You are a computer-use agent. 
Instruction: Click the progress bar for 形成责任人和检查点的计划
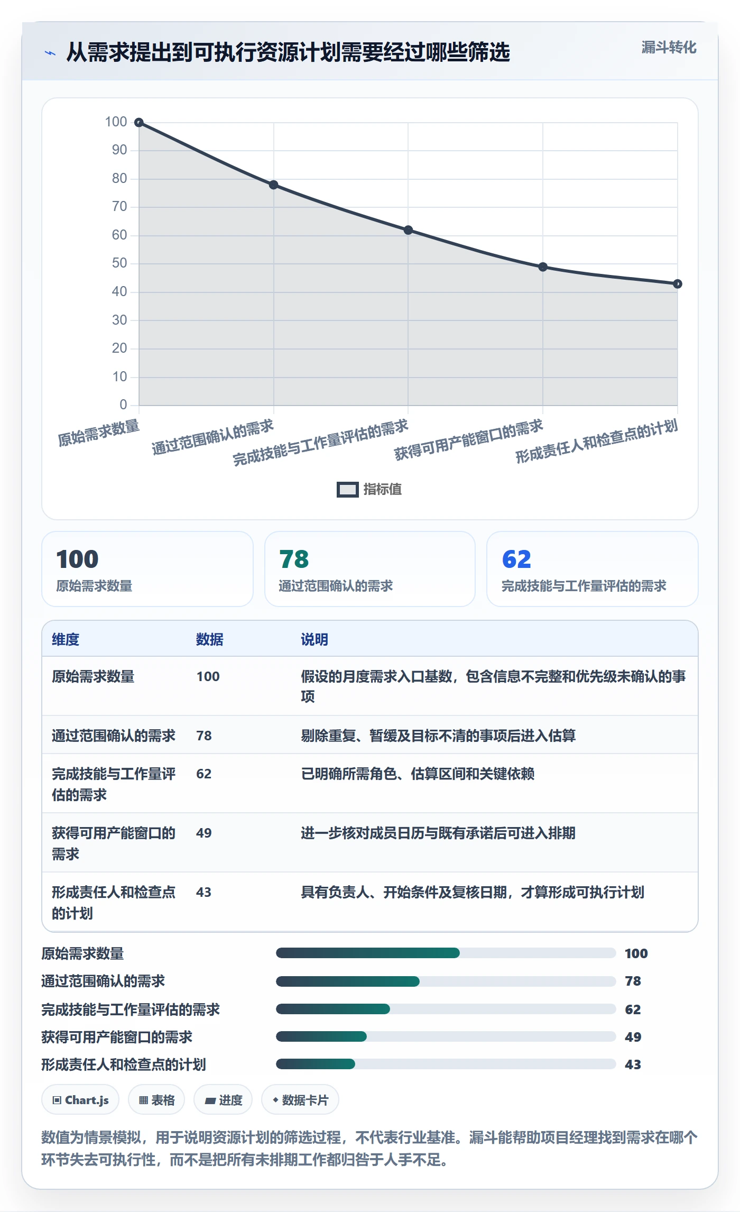click(x=446, y=1064)
